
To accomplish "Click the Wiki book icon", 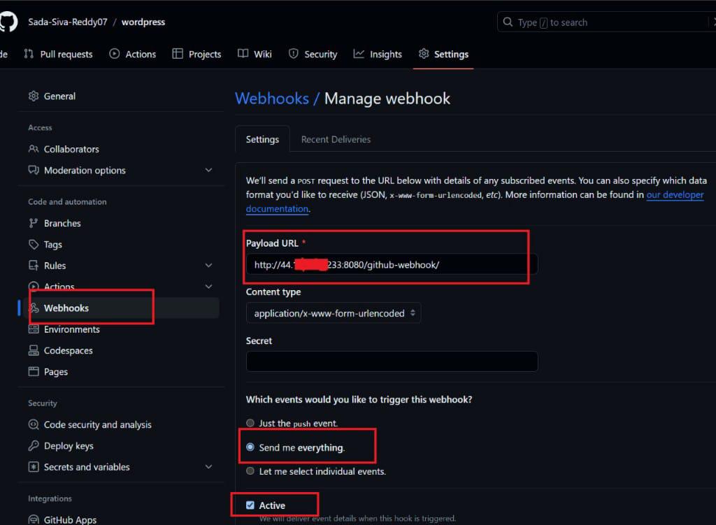I will (243, 54).
